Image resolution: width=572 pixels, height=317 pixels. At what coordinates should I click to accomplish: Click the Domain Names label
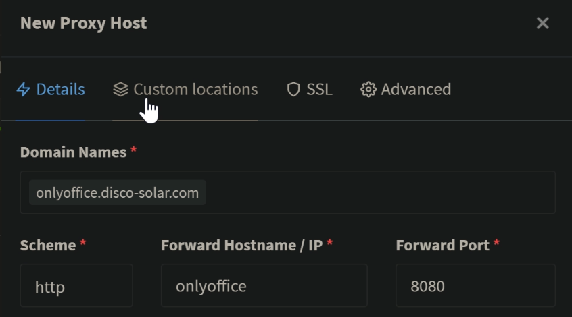point(73,152)
